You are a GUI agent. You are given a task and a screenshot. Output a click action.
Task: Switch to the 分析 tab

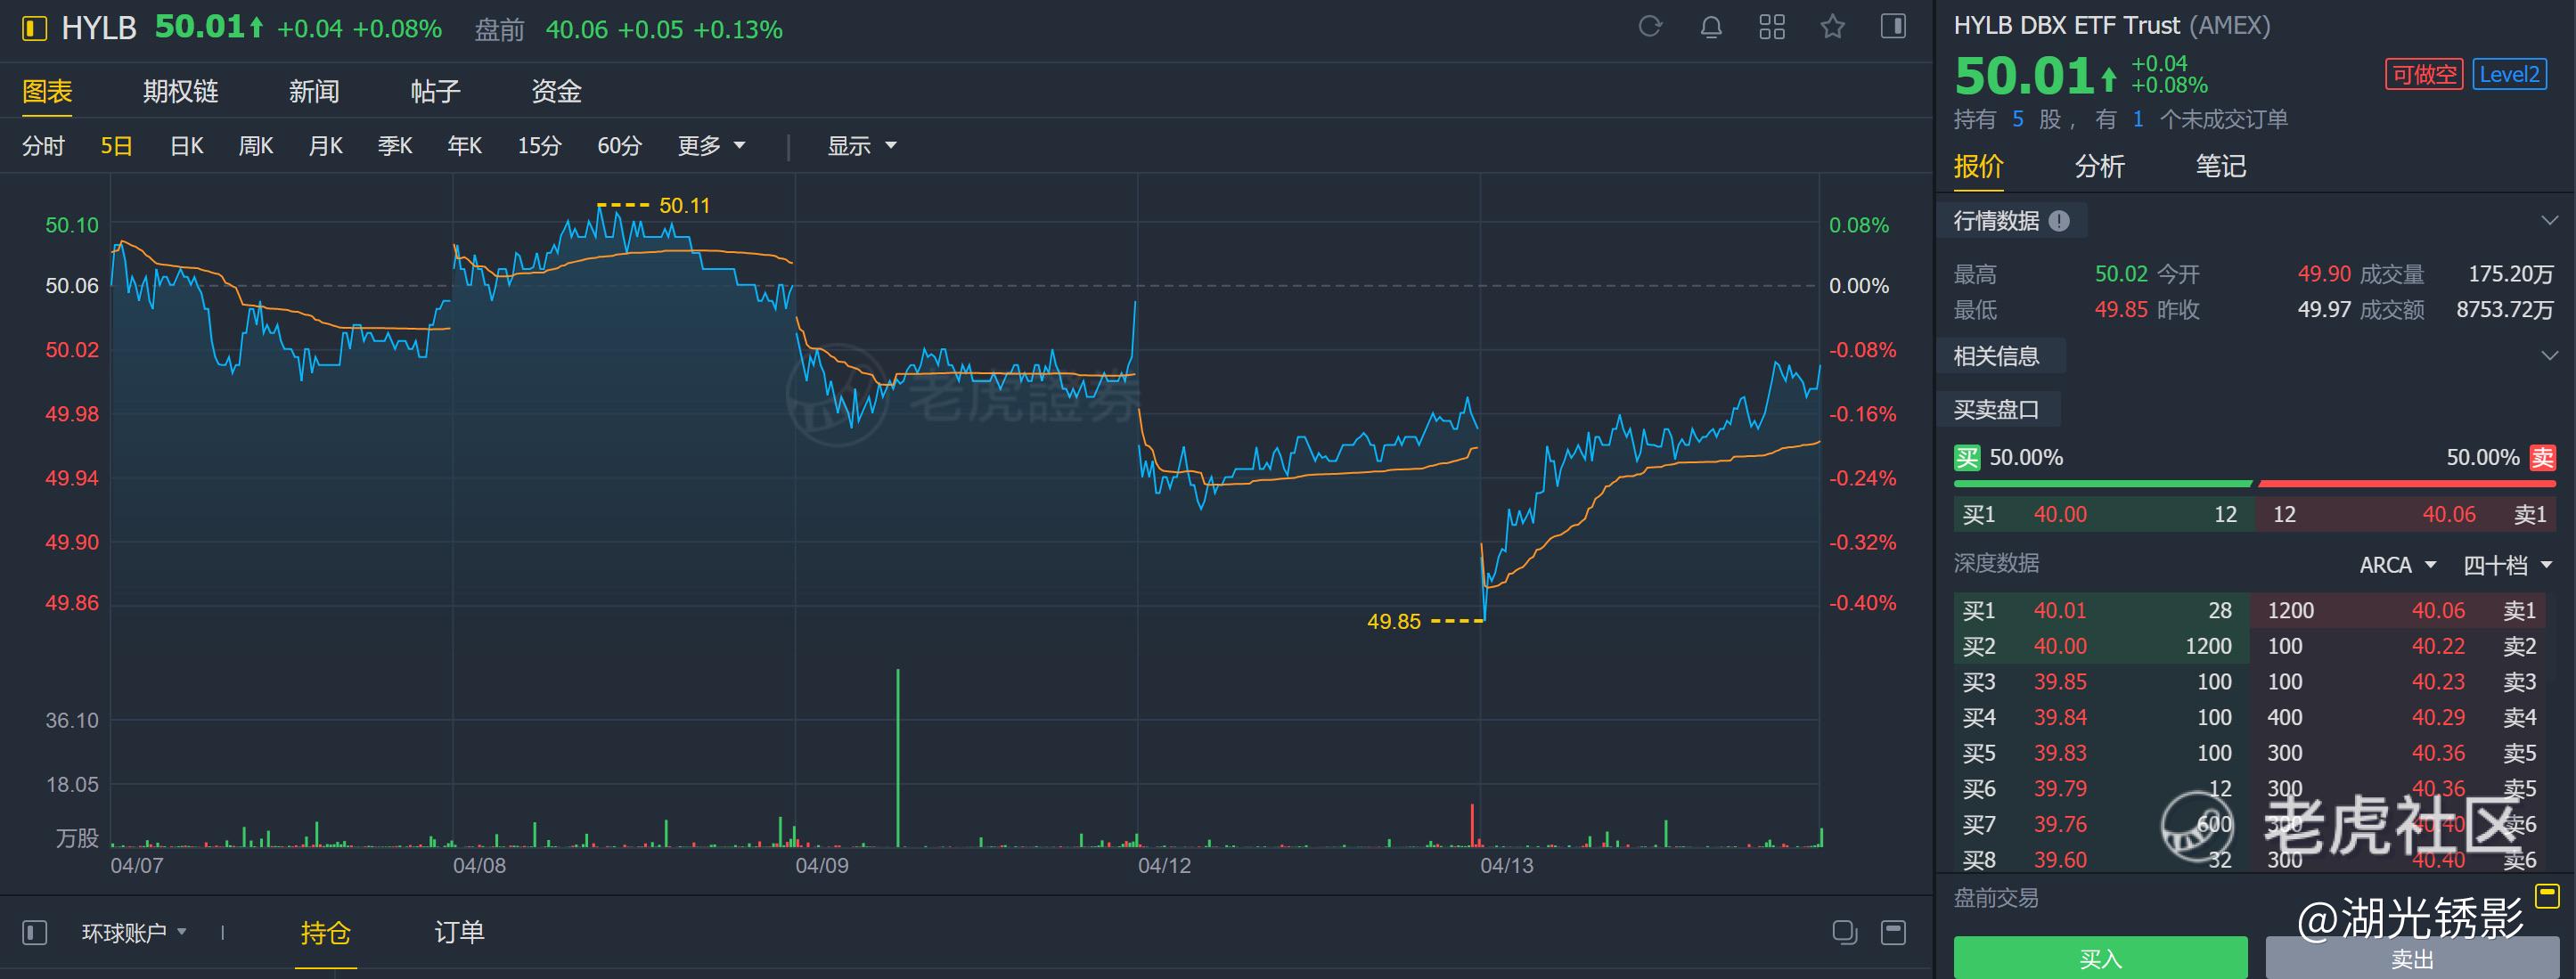pos(2099,166)
